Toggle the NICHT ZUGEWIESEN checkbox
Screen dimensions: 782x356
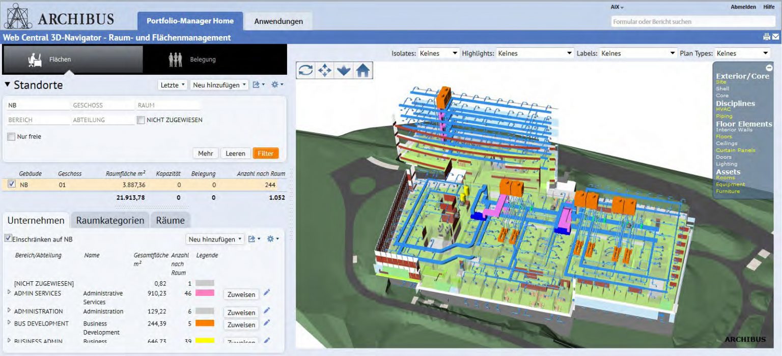click(141, 120)
